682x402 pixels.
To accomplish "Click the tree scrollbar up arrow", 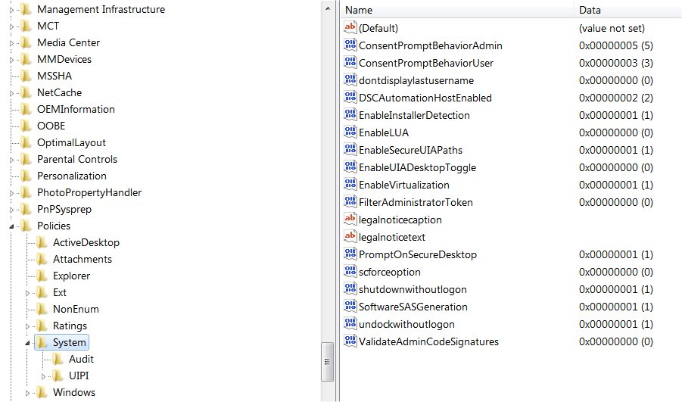I will [327, 7].
